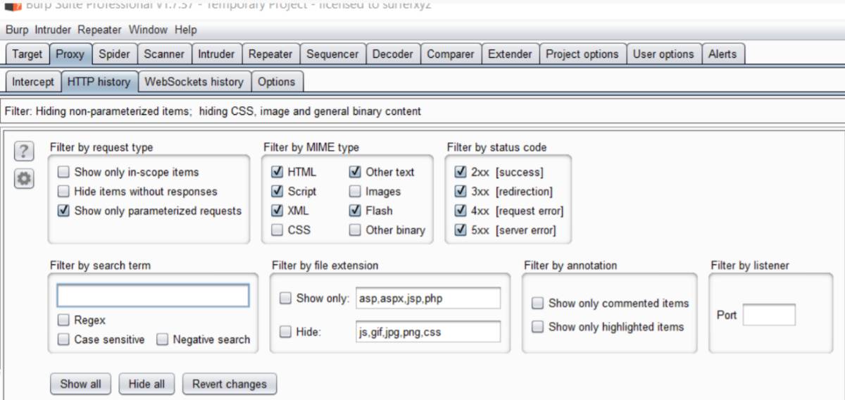845x400 pixels.
Task: Open the WebSockets history tab
Action: pos(194,82)
